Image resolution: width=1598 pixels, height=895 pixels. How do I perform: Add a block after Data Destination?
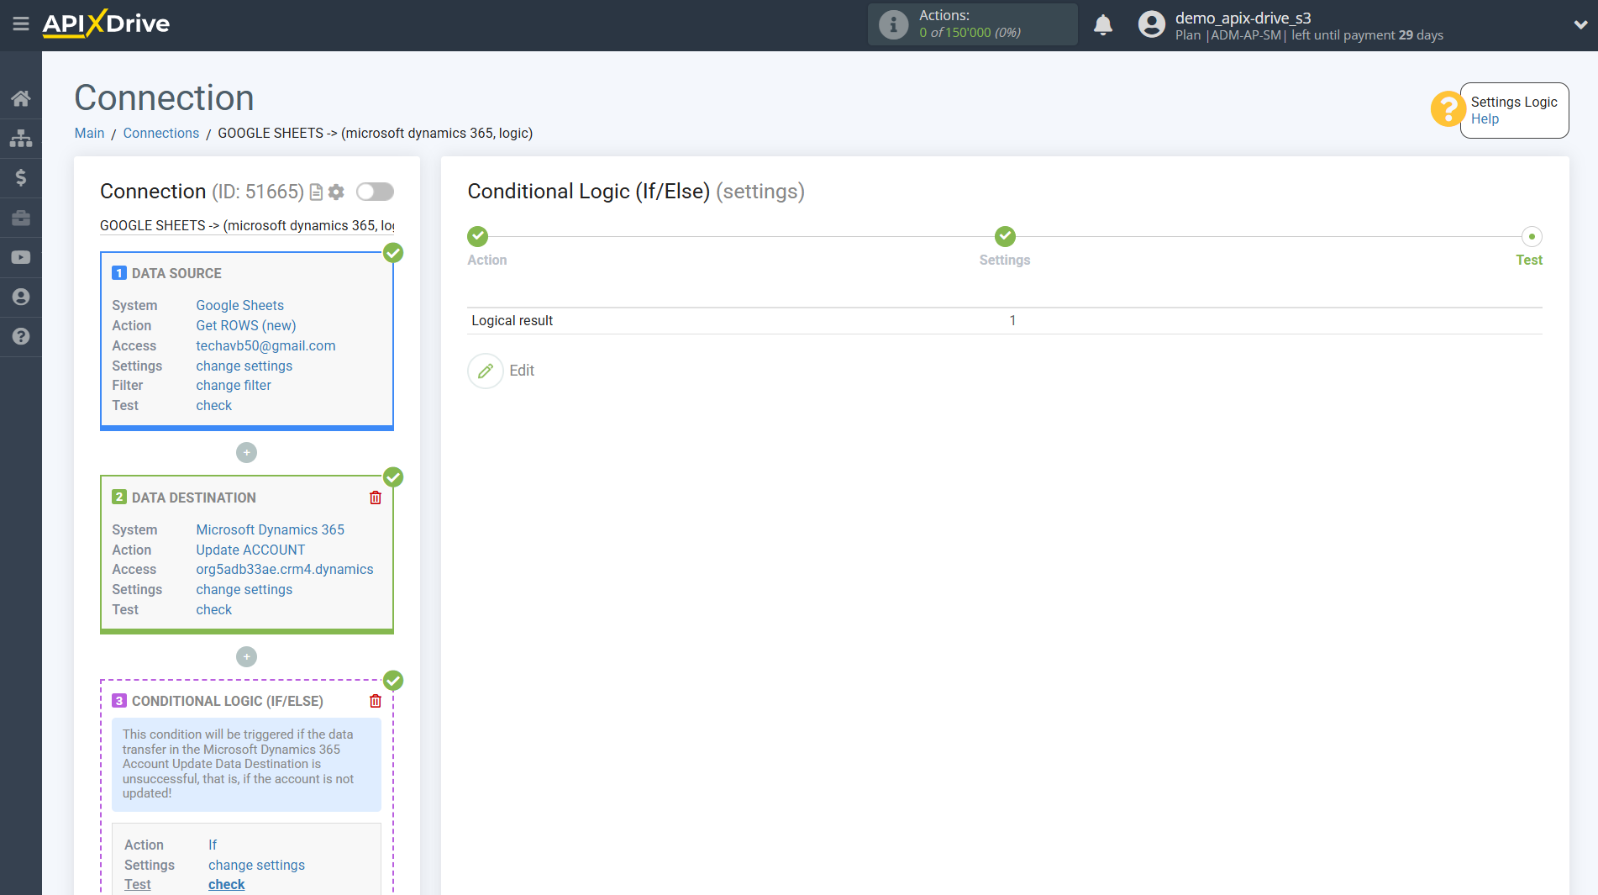[x=246, y=657]
